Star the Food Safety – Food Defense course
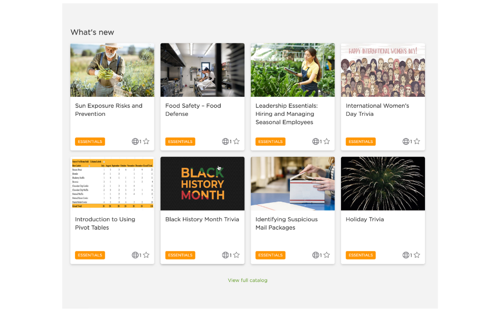This screenshot has height=312, width=500. pos(236,141)
